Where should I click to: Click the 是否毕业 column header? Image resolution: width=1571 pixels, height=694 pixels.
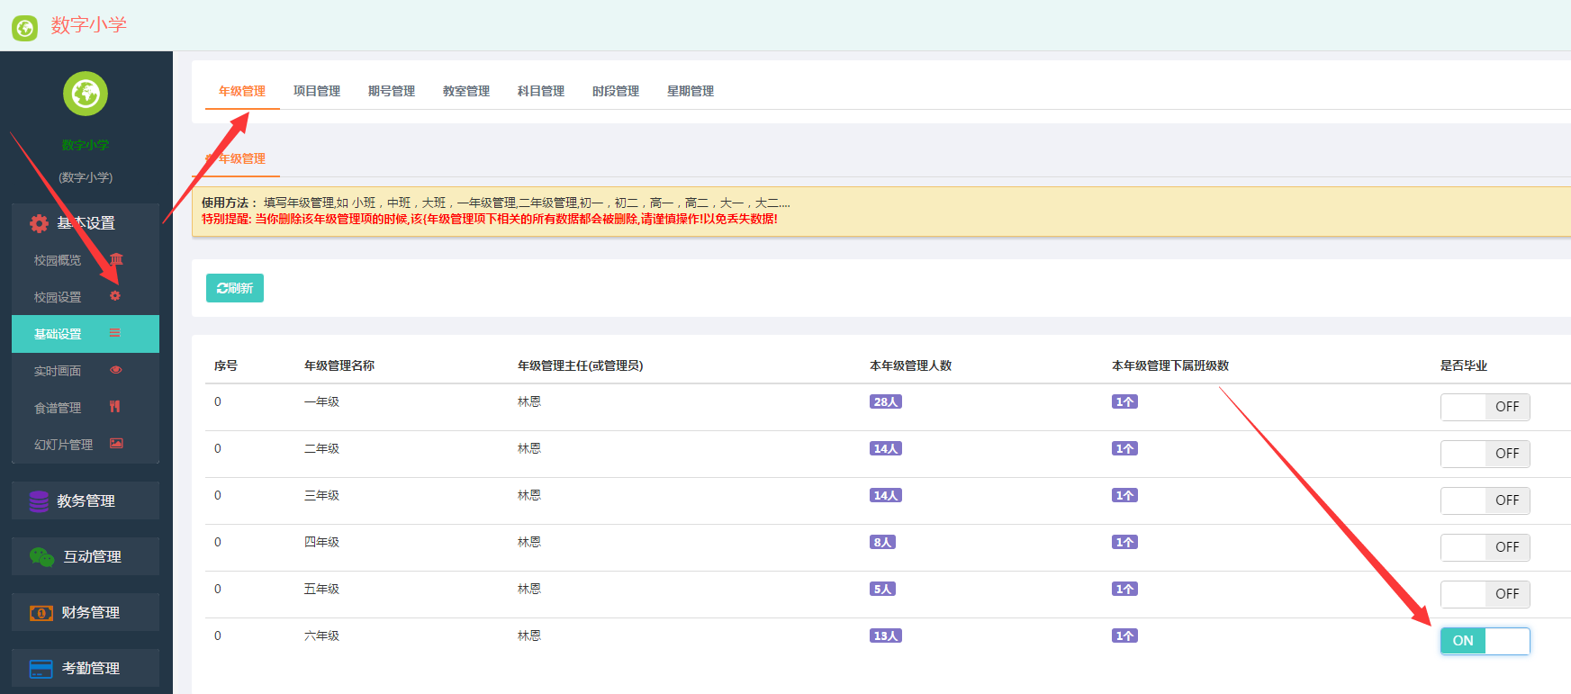click(x=1464, y=365)
